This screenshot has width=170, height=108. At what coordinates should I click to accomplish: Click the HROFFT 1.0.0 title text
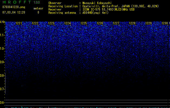21,2
